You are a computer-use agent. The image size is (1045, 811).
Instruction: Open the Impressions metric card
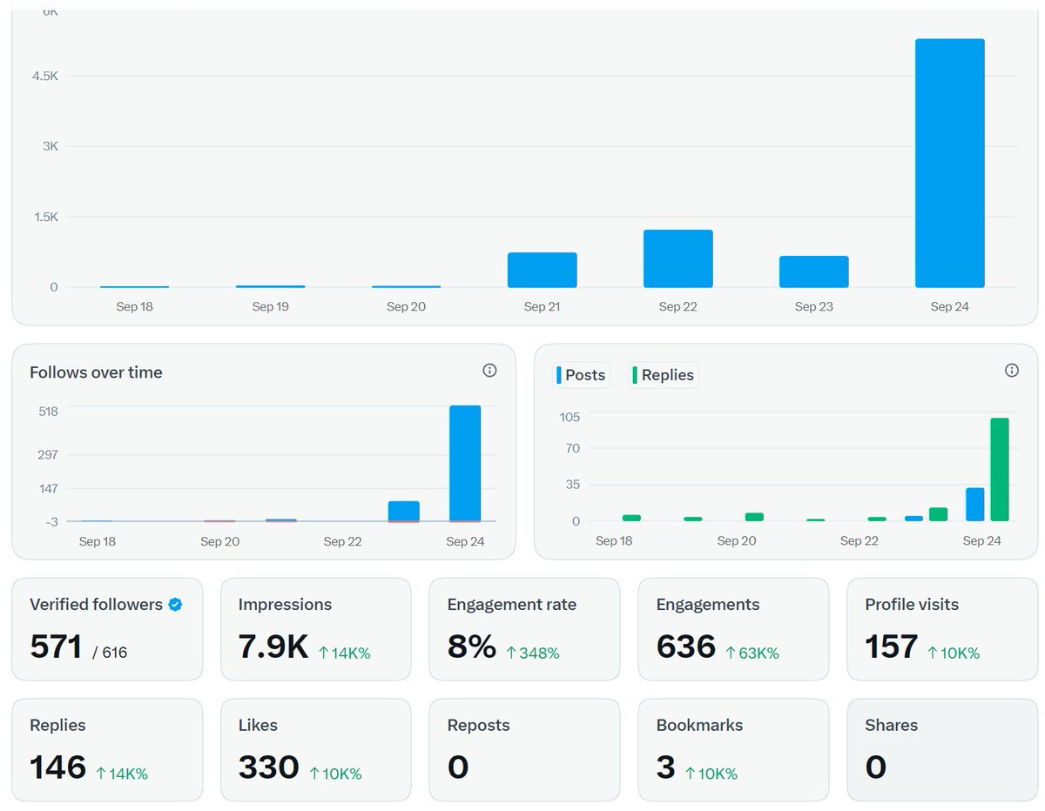click(x=316, y=629)
